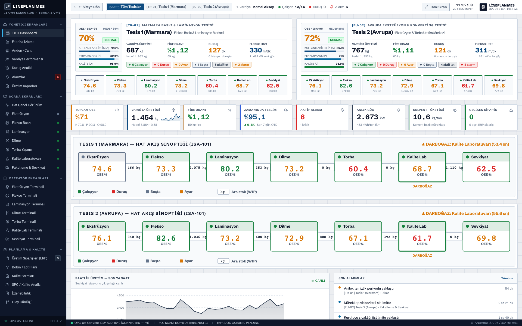Click the 6 Çalışıyor chip in Tesis 1
The image size is (522, 326).
pyautogui.click(x=138, y=65)
